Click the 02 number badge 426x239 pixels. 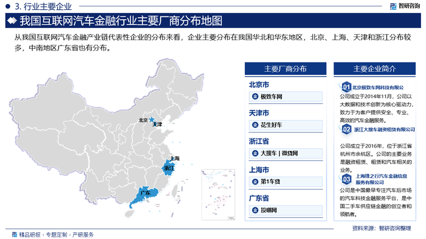click(346, 129)
